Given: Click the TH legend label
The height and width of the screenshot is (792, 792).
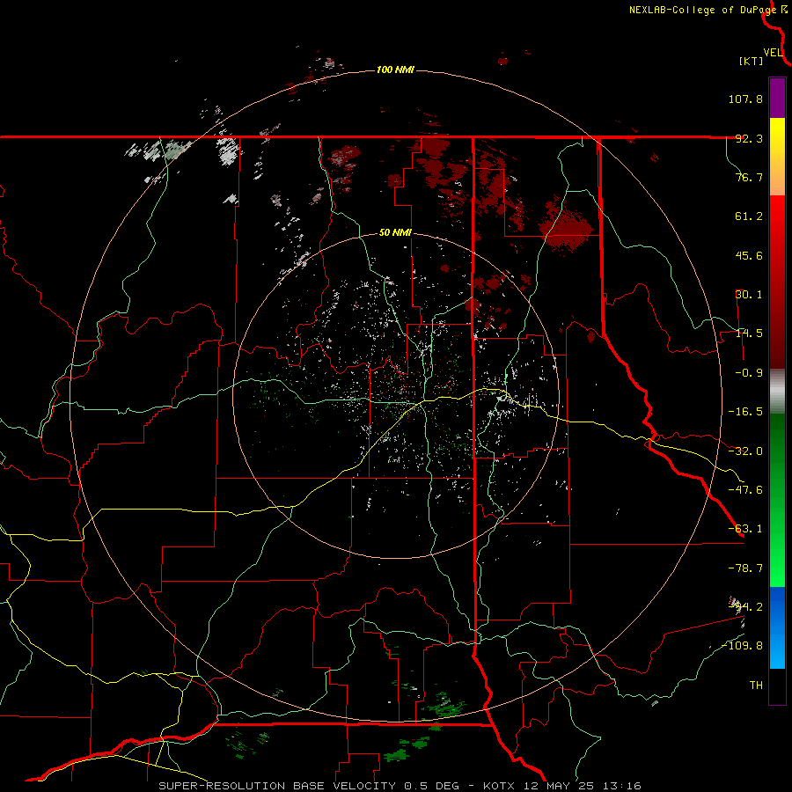Looking at the screenshot, I should point(756,686).
